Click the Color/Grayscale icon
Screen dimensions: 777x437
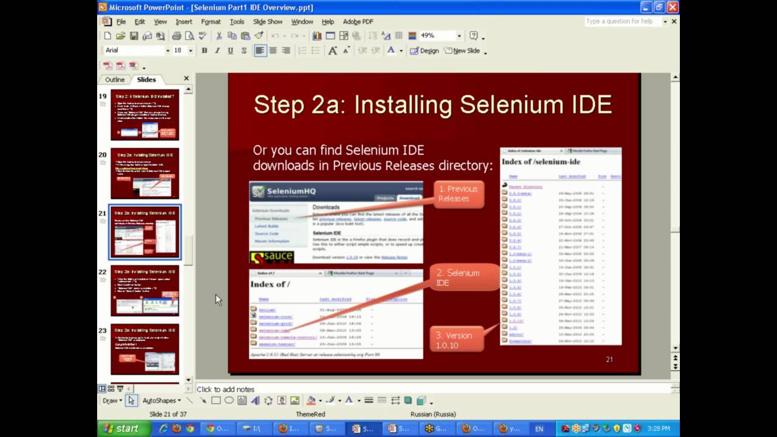(412, 36)
